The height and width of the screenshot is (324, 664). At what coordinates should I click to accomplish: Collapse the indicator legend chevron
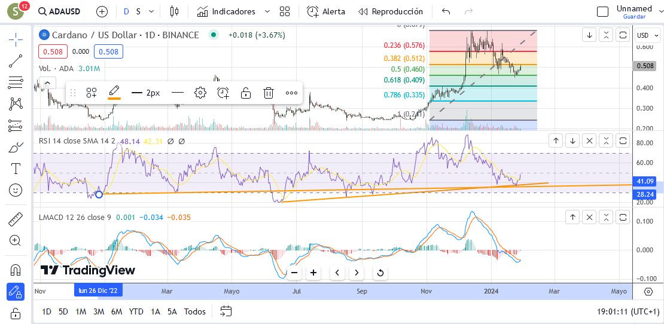point(48,83)
